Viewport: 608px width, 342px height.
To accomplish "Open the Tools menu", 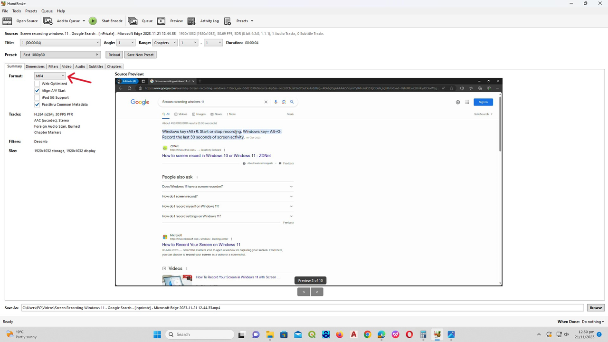I will 17,11.
